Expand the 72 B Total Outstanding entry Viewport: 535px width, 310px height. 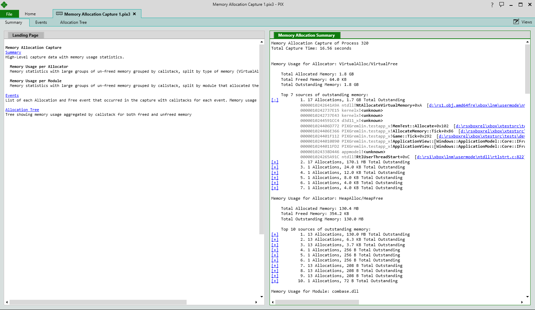click(275, 281)
